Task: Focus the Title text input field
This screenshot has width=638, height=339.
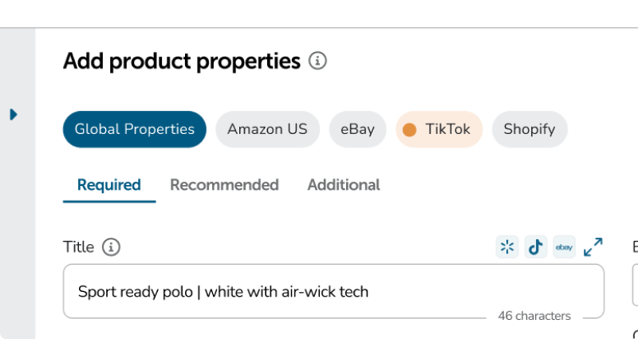Action: click(x=333, y=291)
